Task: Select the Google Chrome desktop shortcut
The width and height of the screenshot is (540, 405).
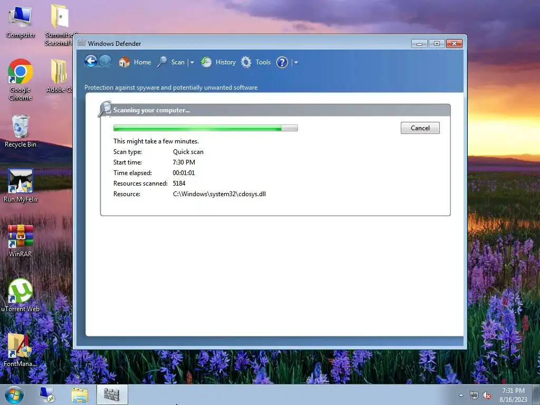Action: pos(21,80)
